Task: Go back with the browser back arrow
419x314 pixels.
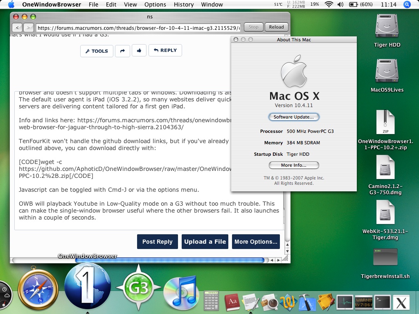Action: [x=17, y=27]
